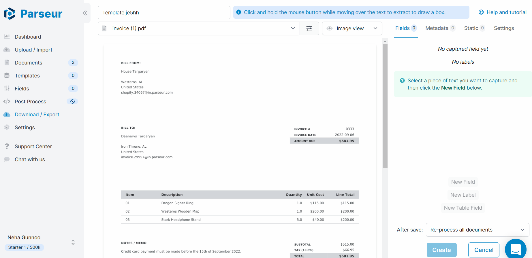Click the eye icon in Image view selector
This screenshot has width=532, height=258.
330,28
